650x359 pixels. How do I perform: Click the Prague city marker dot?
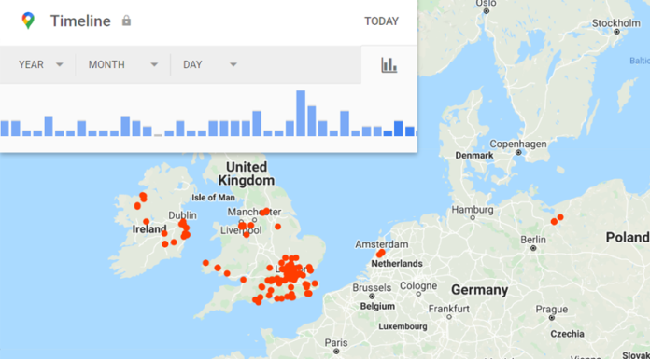[x=552, y=318]
